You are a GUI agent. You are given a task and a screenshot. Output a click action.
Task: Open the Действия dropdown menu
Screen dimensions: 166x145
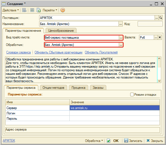tap(11, 10)
